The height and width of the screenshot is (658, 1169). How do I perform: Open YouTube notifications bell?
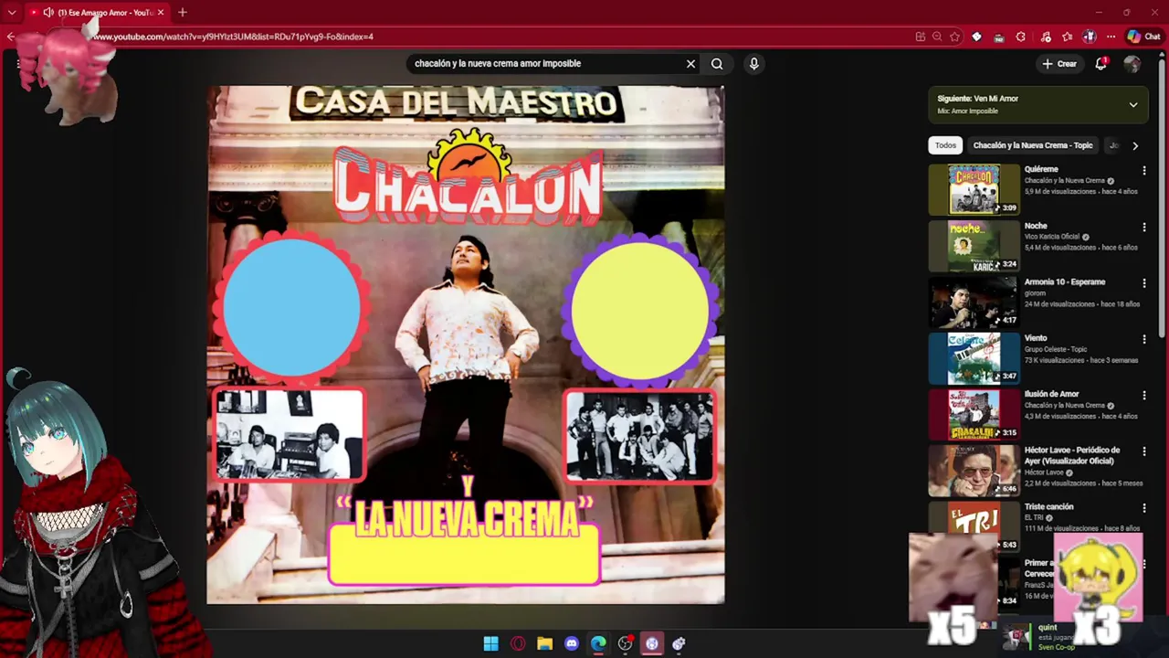pyautogui.click(x=1101, y=64)
